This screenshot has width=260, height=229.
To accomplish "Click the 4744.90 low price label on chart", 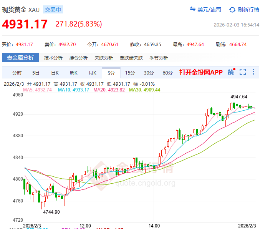I will (x=51, y=212).
